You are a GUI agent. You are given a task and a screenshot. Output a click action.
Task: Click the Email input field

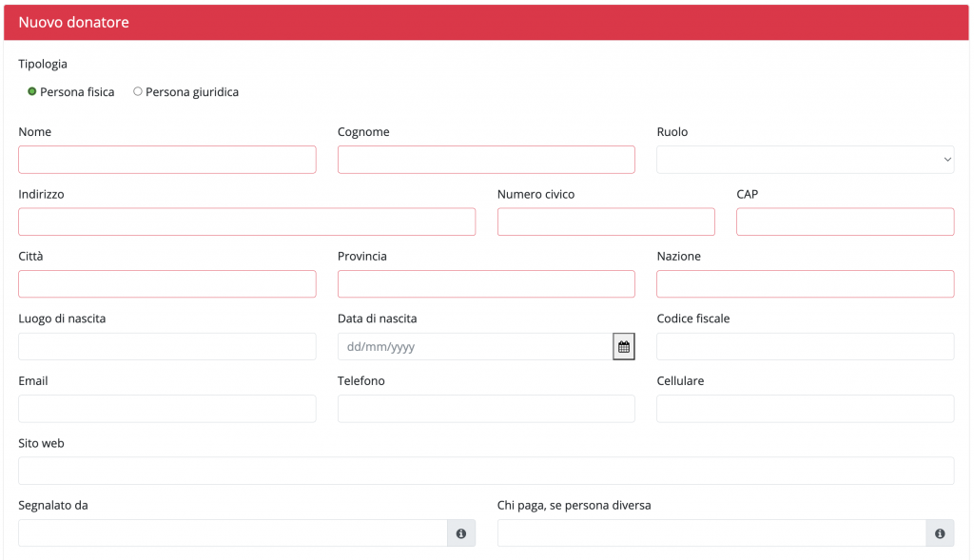coord(167,409)
